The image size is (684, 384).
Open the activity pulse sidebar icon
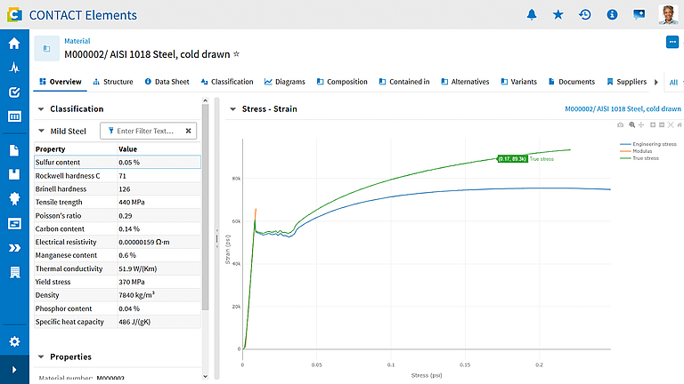click(x=14, y=68)
